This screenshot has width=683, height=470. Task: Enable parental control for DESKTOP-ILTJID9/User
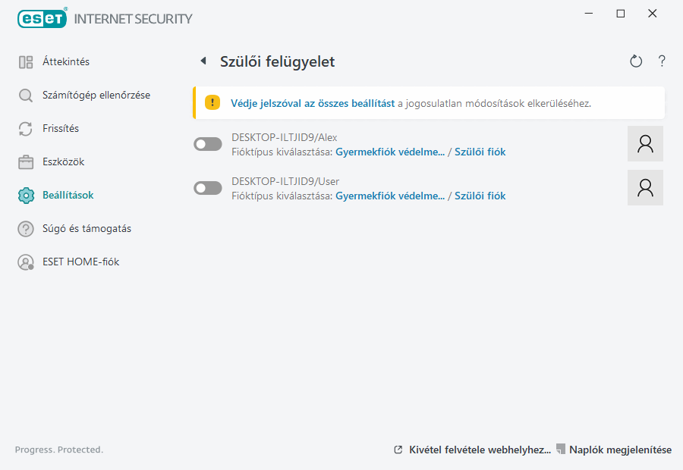208,188
